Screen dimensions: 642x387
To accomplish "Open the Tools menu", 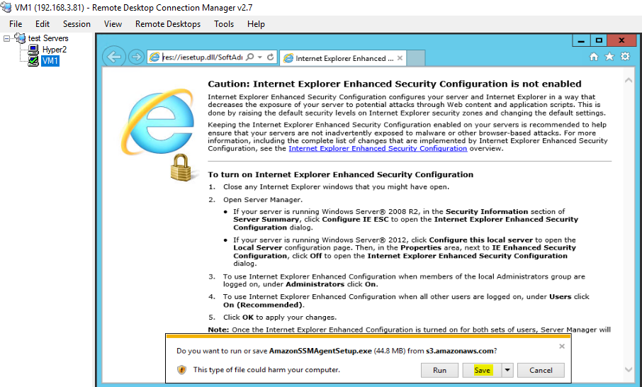I will coord(223,24).
